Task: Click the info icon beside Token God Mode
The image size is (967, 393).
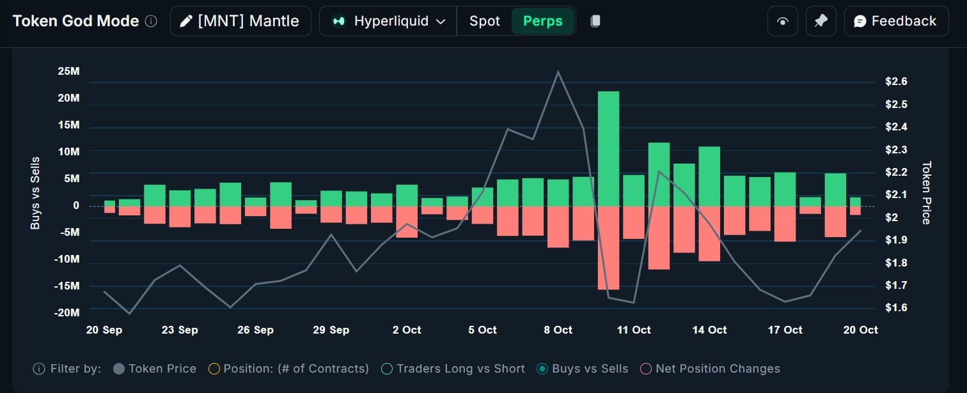Action: point(151,21)
